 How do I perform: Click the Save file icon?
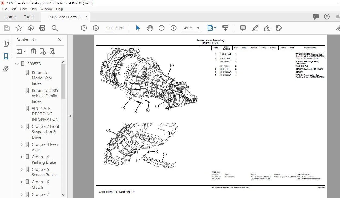(x=7, y=28)
